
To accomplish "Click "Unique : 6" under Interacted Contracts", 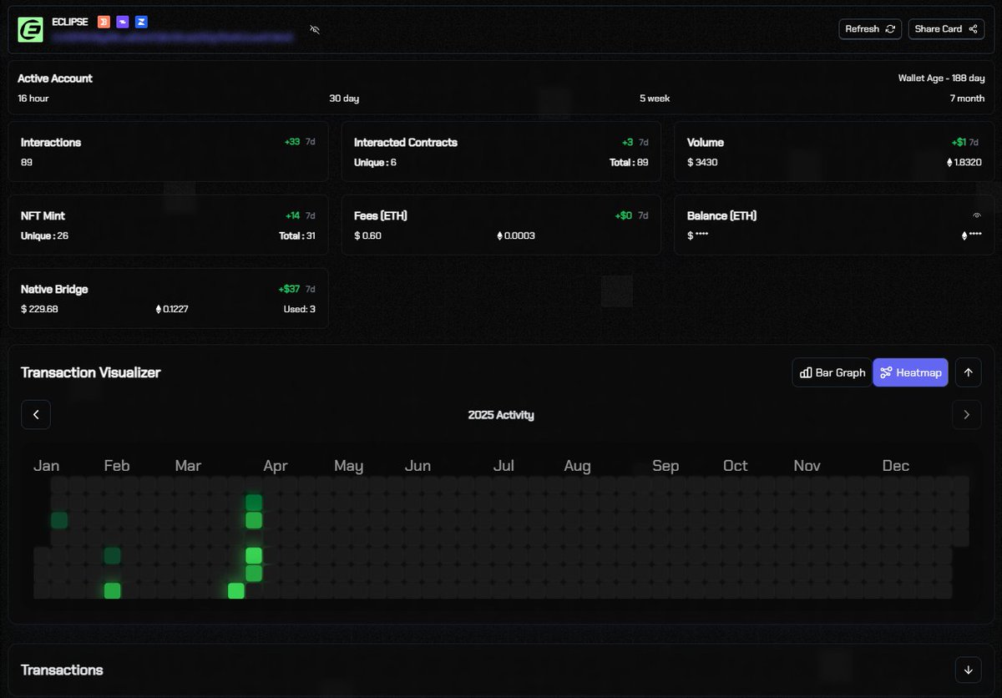I will (375, 162).
